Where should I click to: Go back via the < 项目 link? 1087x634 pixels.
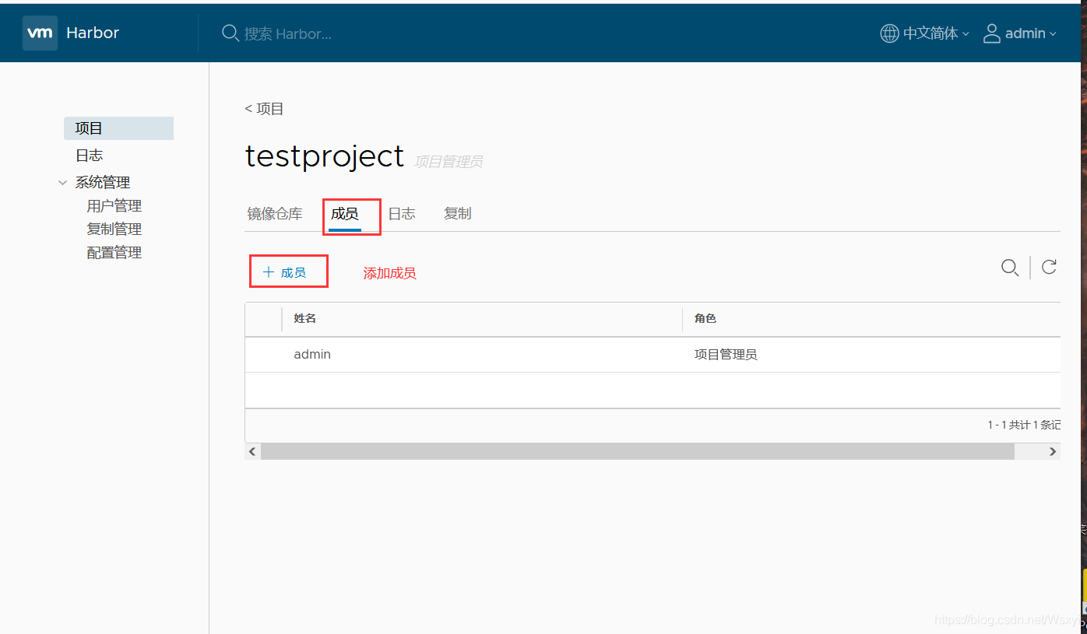pyautogui.click(x=265, y=109)
